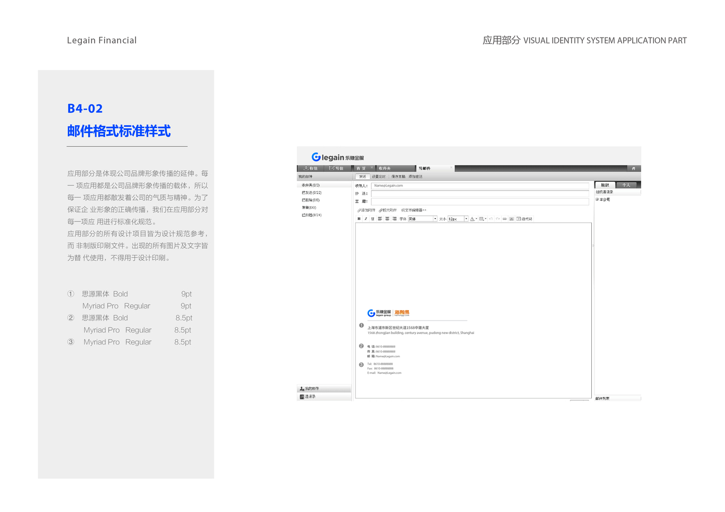Click the home icon at top right bar

(x=633, y=169)
